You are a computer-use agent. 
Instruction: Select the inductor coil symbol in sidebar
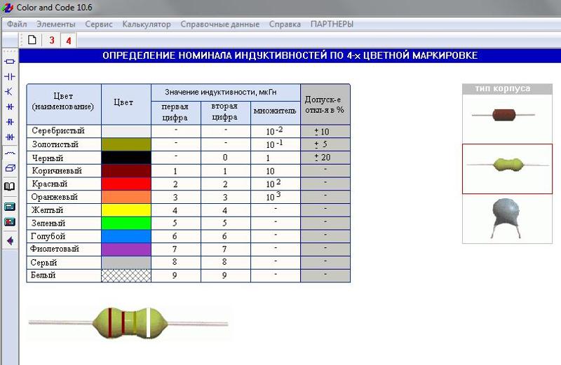(10, 153)
